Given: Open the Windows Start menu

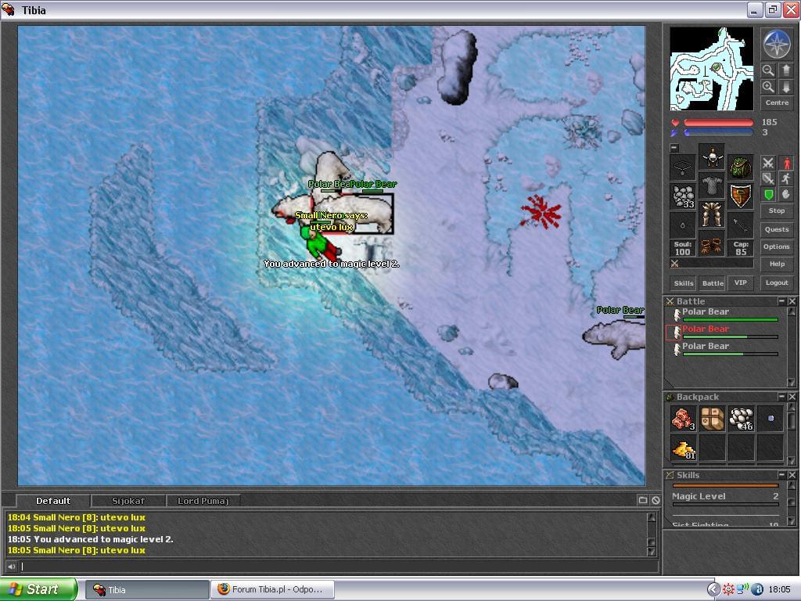Looking at the screenshot, I should pyautogui.click(x=39, y=589).
